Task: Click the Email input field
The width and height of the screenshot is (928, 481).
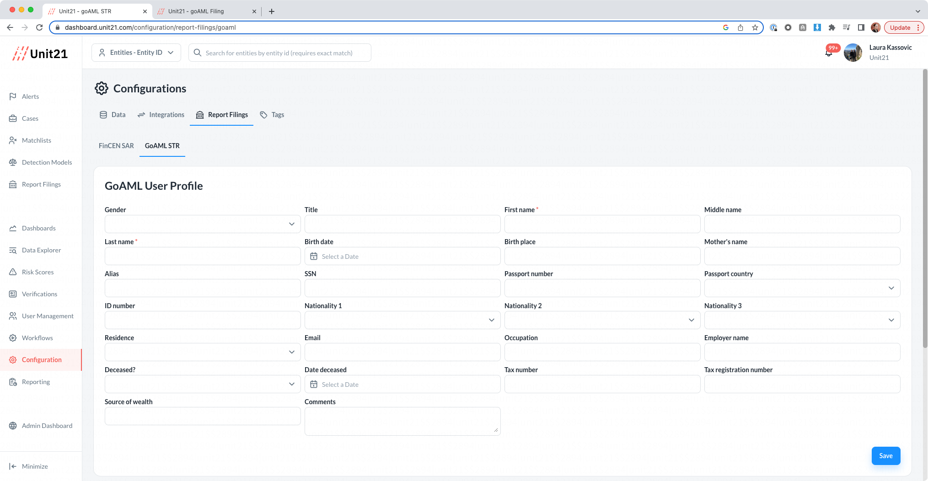Action: (402, 352)
